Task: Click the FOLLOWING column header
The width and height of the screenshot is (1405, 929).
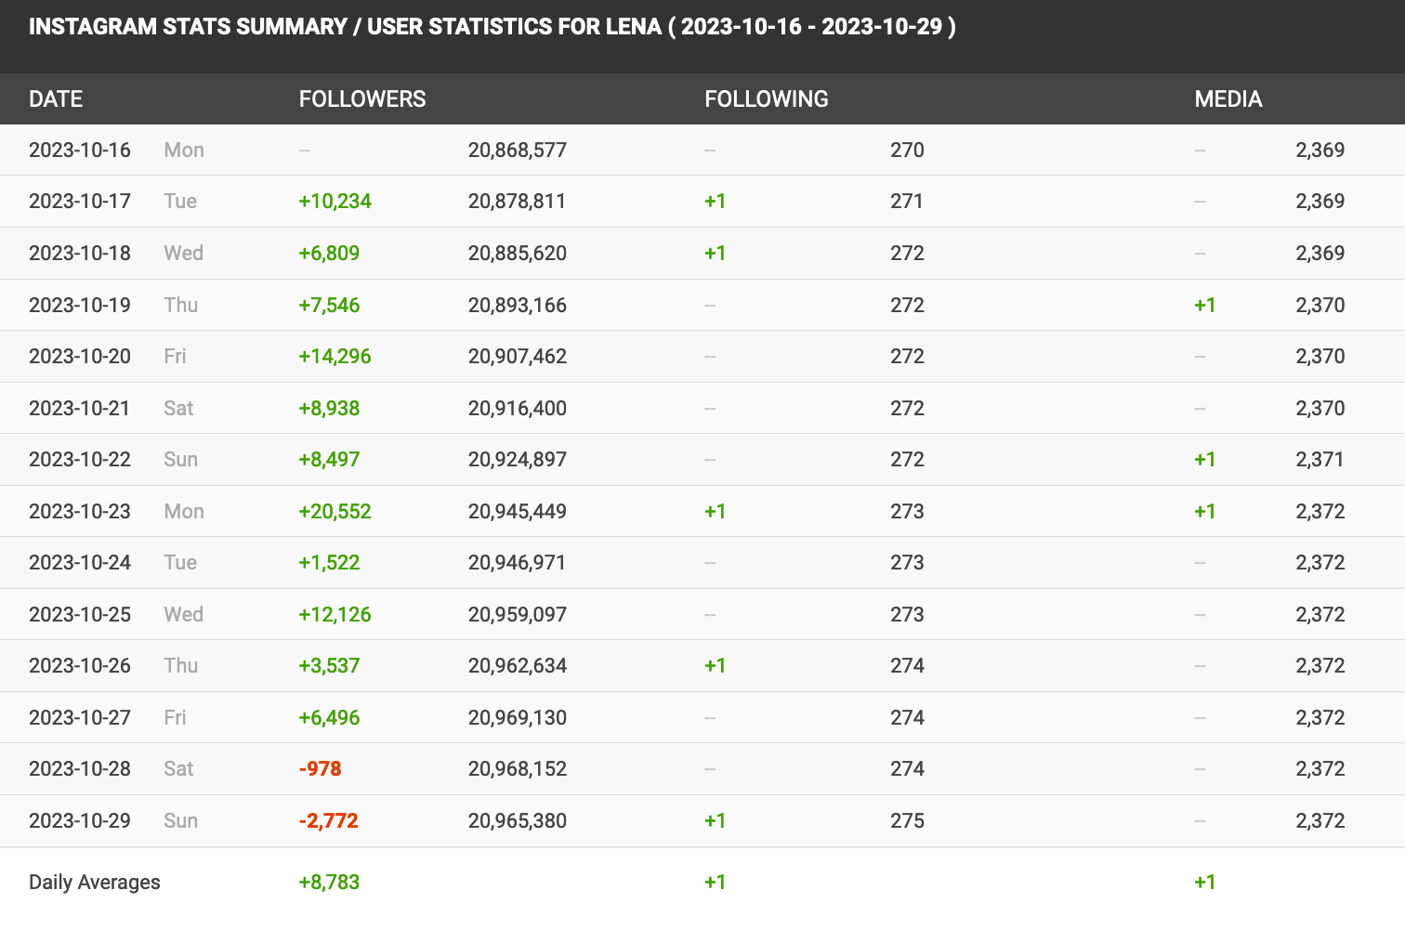Action: 767,99
